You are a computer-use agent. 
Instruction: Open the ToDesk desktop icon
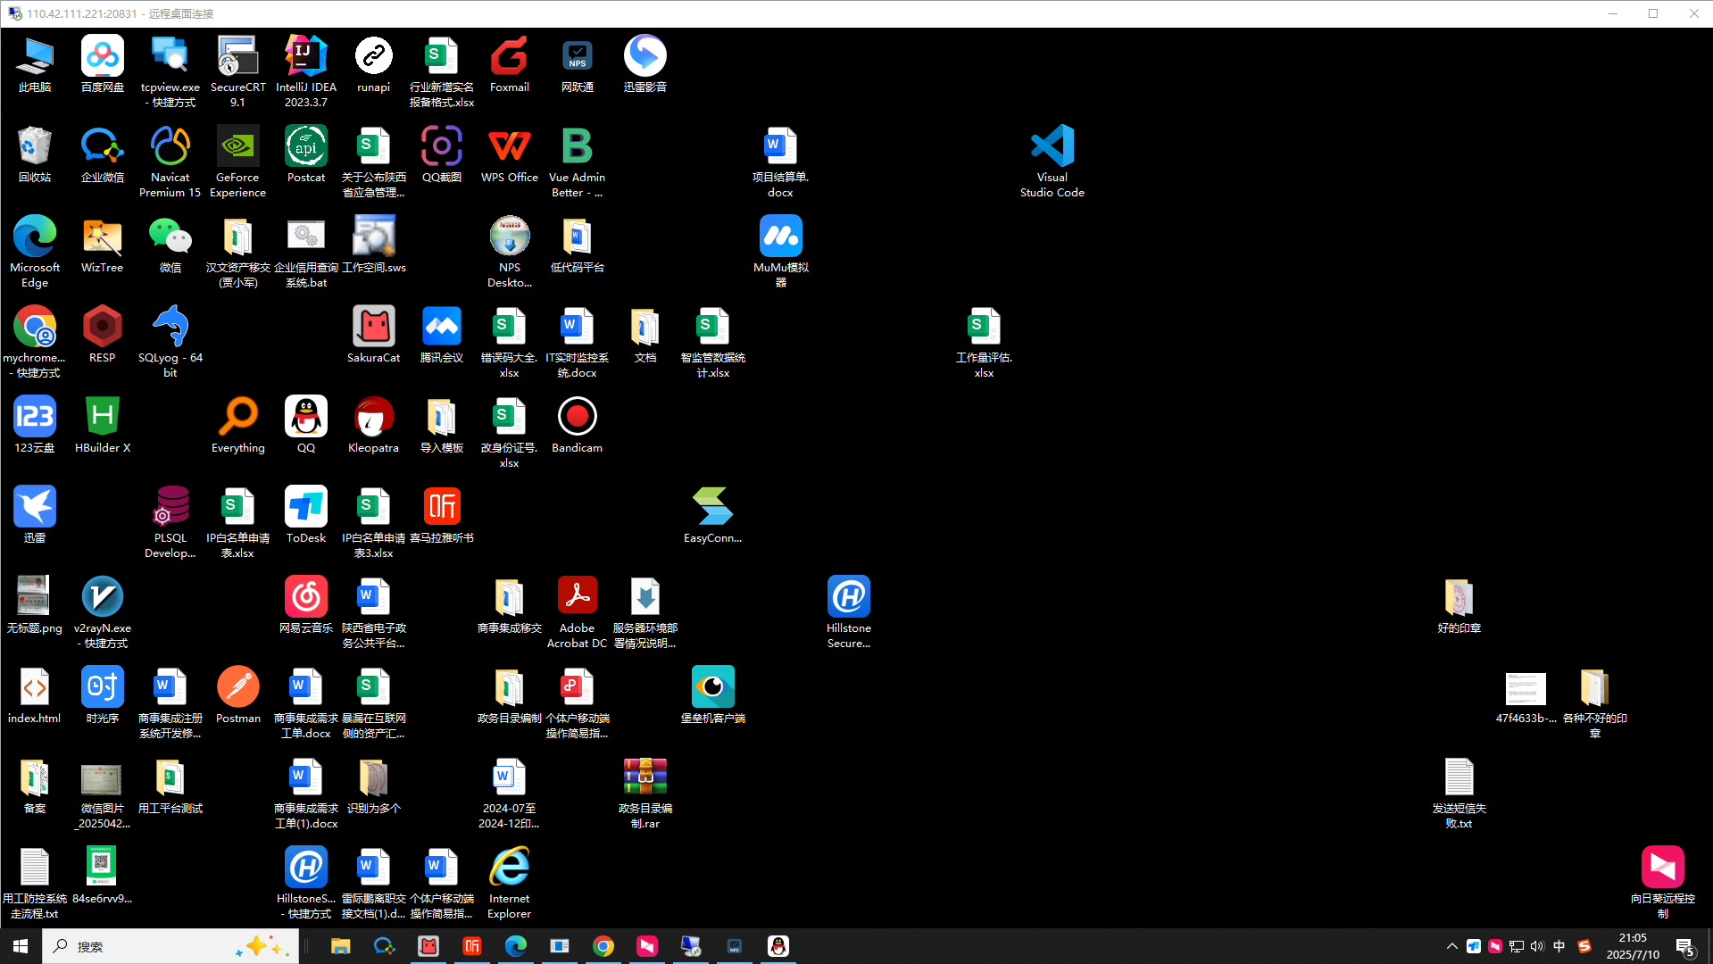pyautogui.click(x=306, y=515)
